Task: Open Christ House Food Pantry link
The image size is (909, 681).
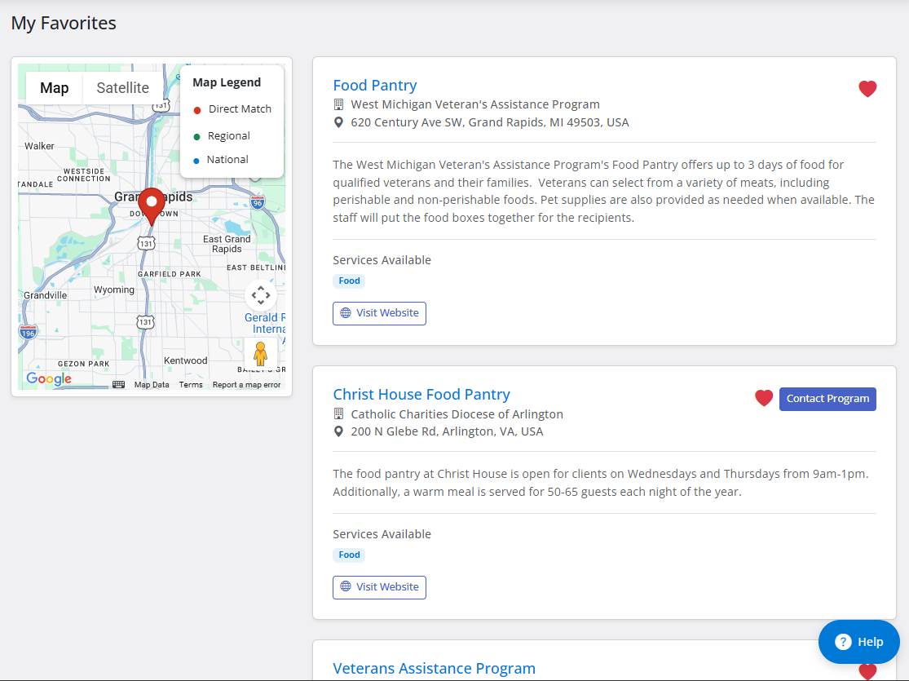Action: 421,395
